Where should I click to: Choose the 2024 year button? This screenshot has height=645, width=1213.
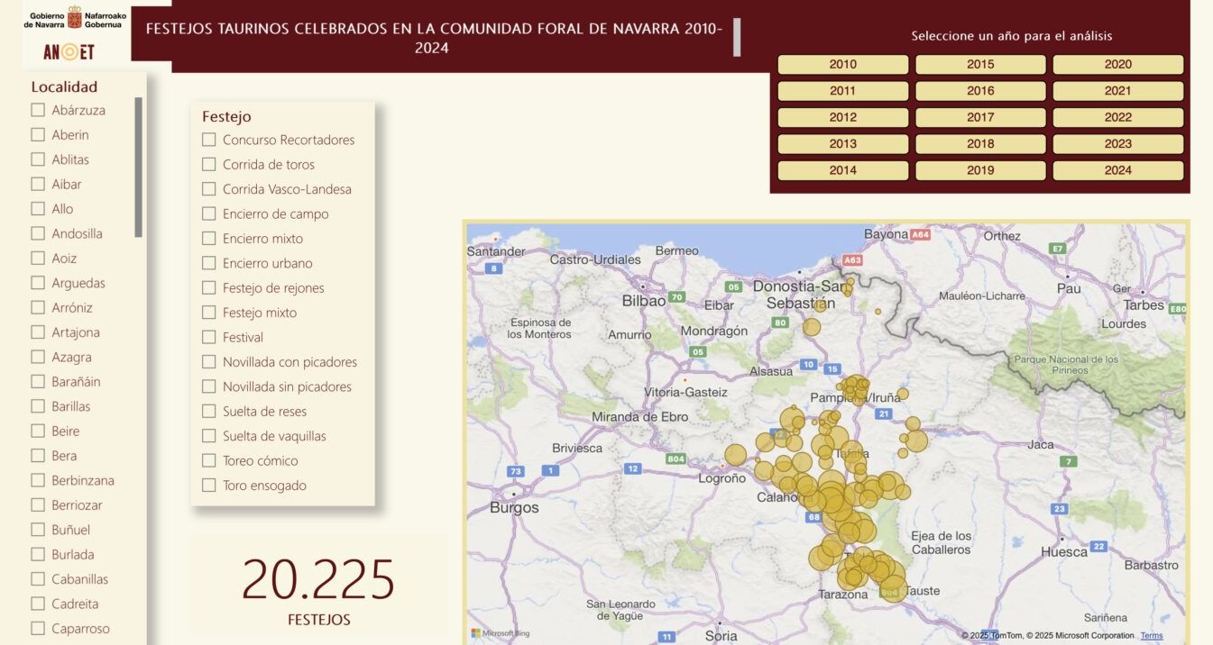tap(1118, 170)
